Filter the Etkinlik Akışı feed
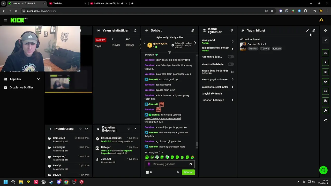 point(80,129)
